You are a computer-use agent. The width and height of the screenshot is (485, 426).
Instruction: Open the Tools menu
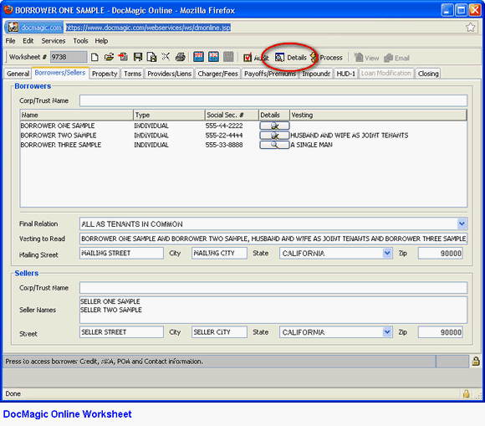(x=81, y=41)
